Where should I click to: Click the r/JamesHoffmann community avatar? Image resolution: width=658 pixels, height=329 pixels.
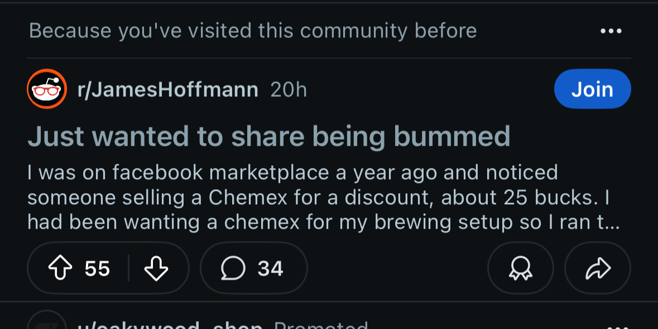click(47, 89)
